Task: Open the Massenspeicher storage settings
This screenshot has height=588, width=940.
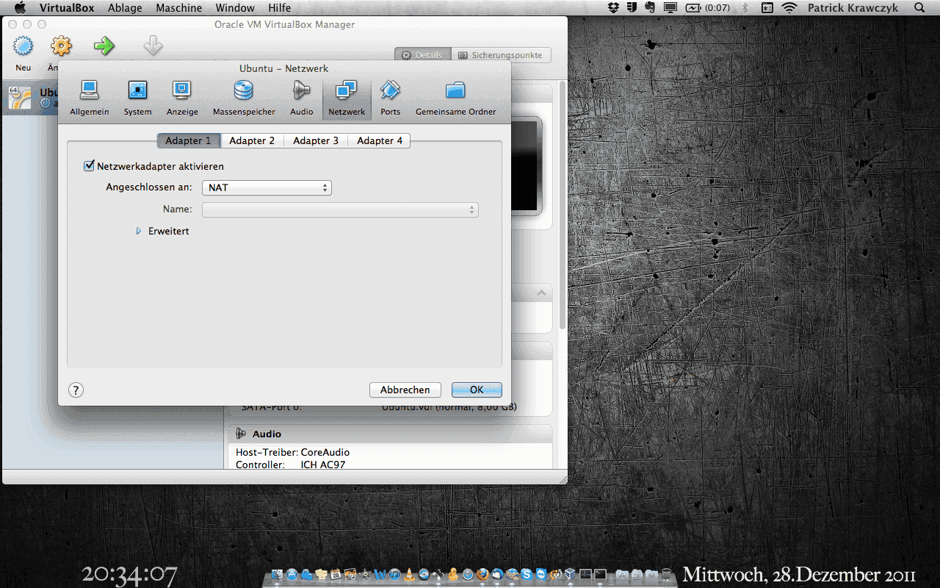Action: click(244, 98)
